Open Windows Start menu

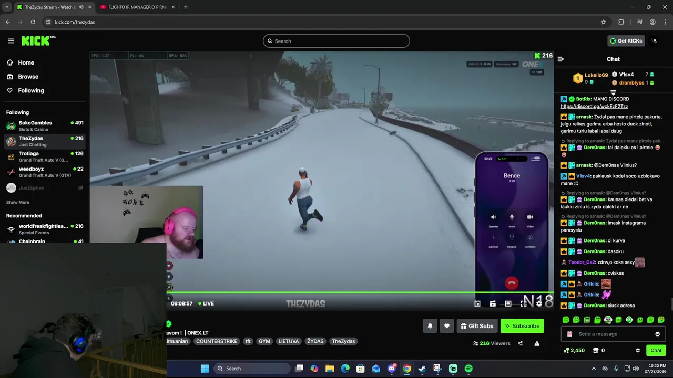205,369
